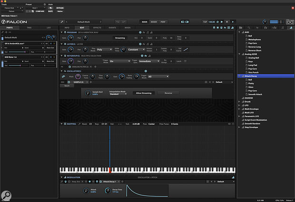Adjust the SR16 AmbntKik volume slider
The image size is (295, 202).
19,52
